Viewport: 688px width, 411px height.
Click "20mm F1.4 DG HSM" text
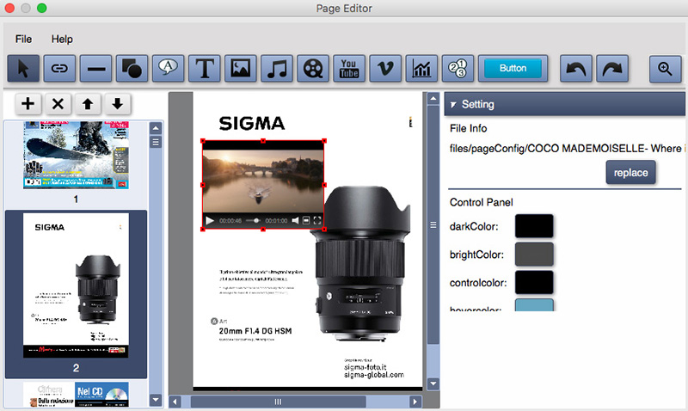255,331
